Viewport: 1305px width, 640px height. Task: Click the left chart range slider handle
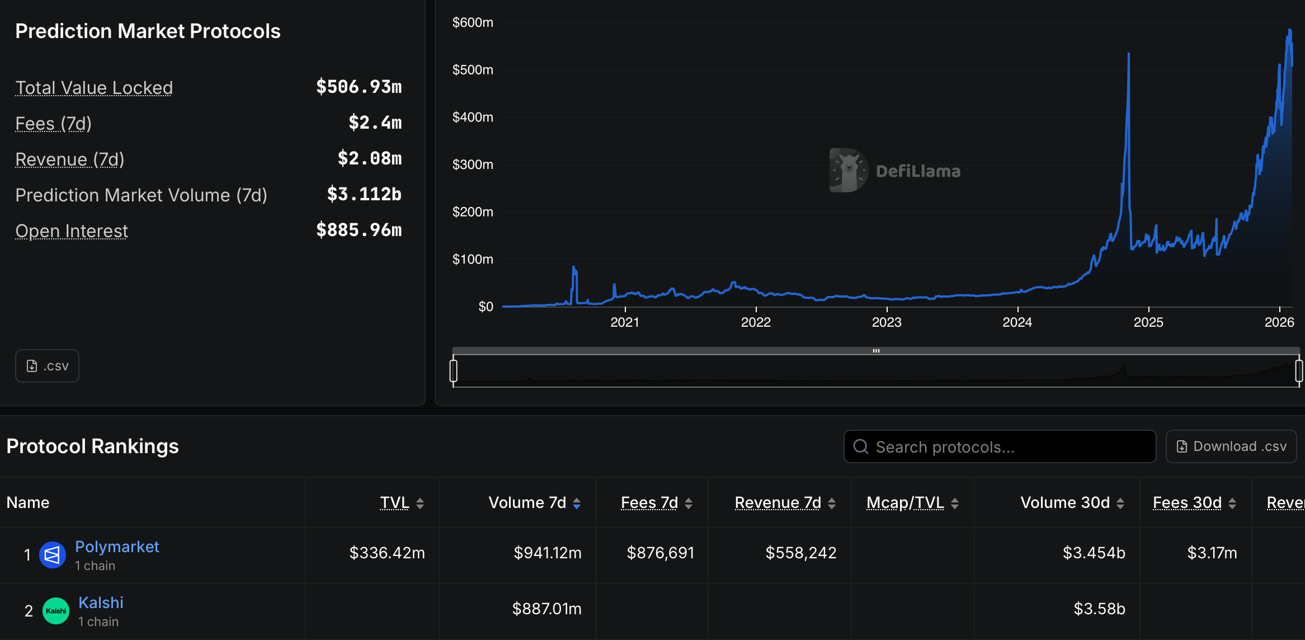pos(454,371)
